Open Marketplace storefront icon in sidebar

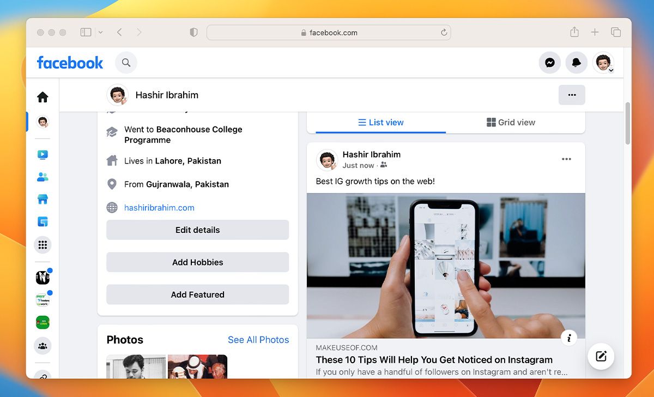[x=43, y=200]
